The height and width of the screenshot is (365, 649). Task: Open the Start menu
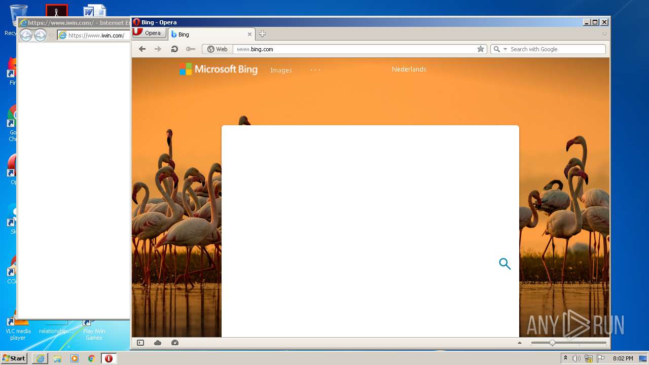pyautogui.click(x=14, y=358)
